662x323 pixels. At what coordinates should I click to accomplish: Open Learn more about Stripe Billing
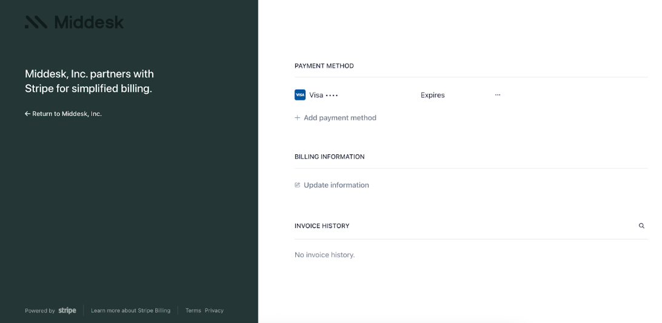(x=130, y=311)
